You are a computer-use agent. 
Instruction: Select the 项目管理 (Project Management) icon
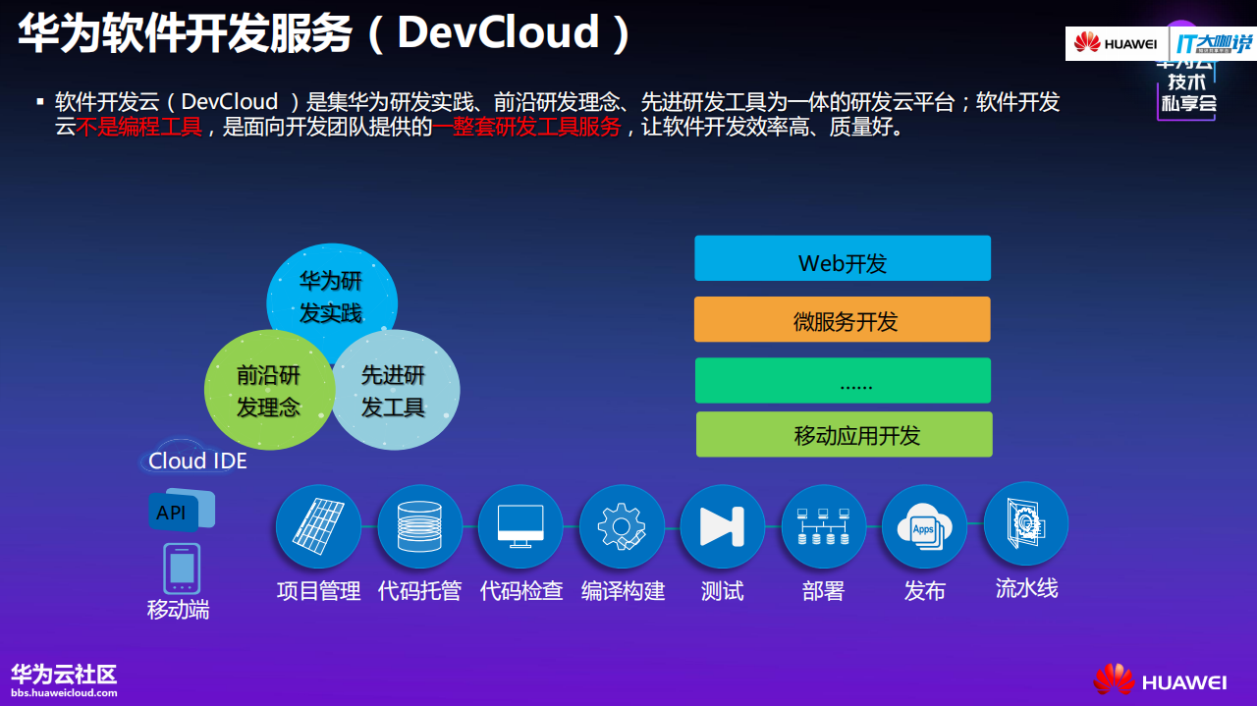pos(318,526)
